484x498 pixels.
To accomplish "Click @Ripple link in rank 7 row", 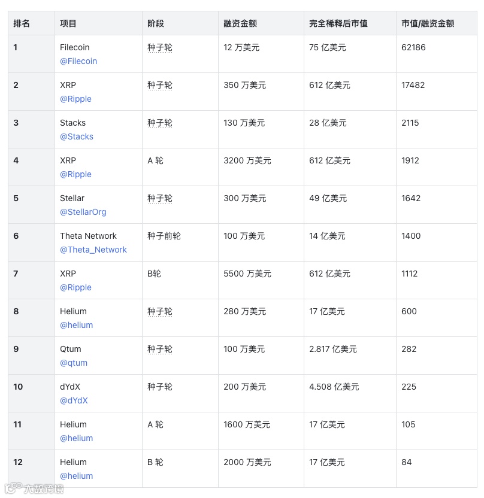I will tap(75, 287).
